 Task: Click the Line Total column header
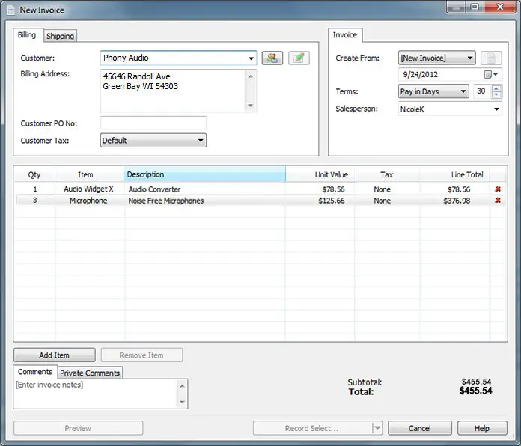tap(454, 174)
